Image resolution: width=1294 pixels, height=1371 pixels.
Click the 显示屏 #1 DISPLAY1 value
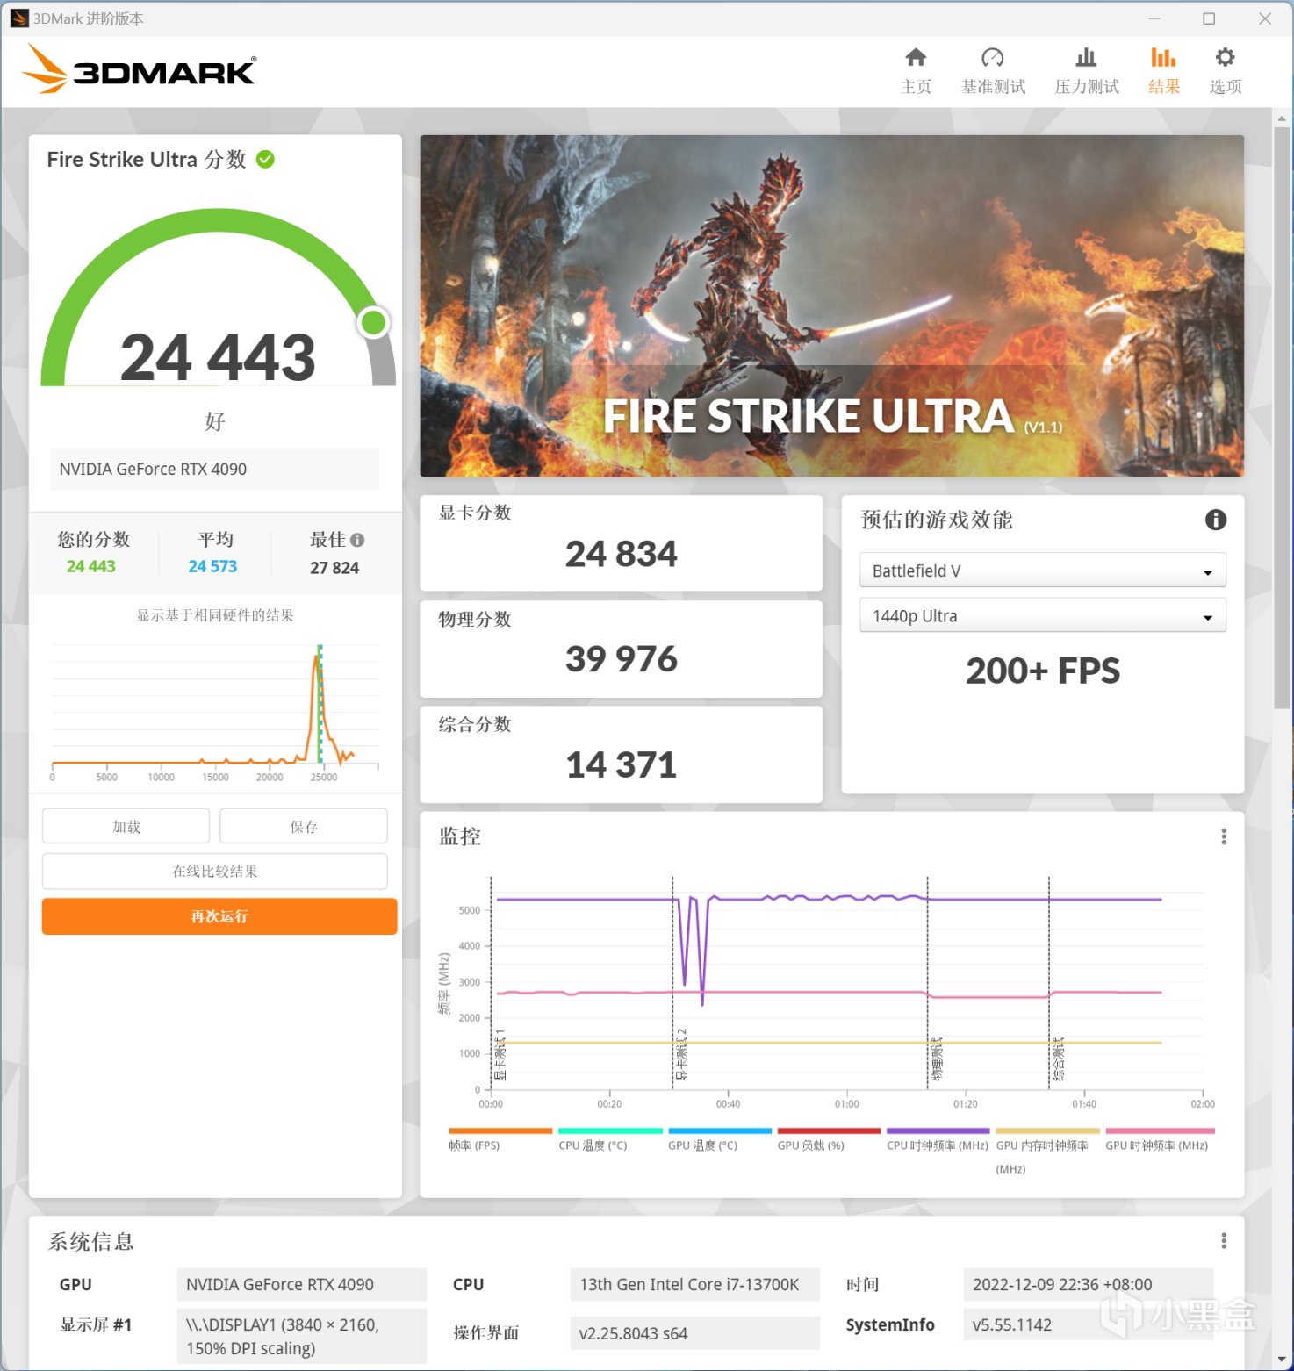point(301,1337)
